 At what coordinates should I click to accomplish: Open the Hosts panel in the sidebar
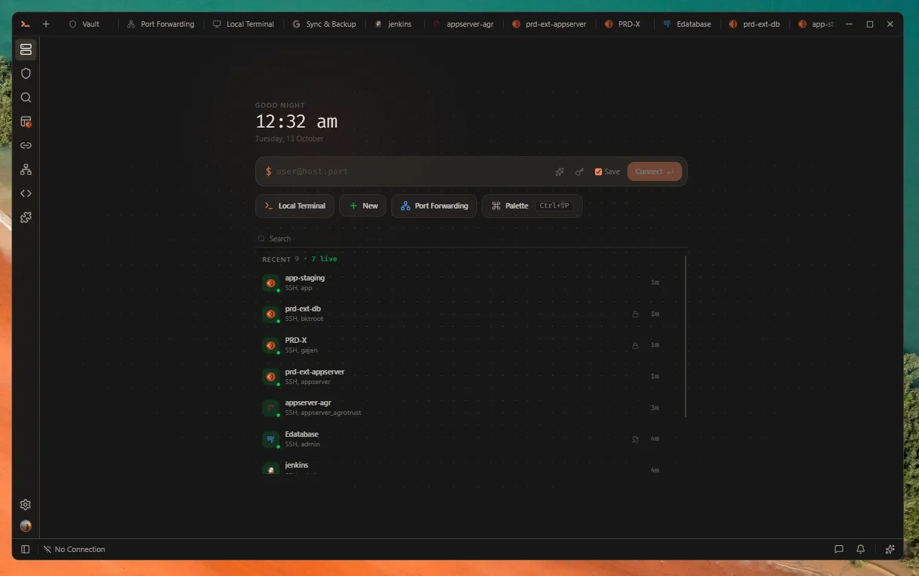pos(26,49)
